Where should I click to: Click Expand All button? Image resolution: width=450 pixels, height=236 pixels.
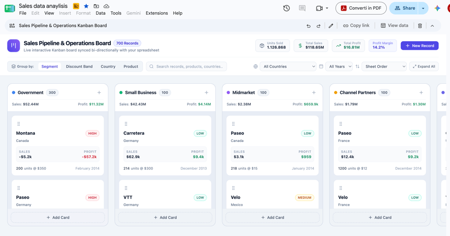(x=424, y=67)
